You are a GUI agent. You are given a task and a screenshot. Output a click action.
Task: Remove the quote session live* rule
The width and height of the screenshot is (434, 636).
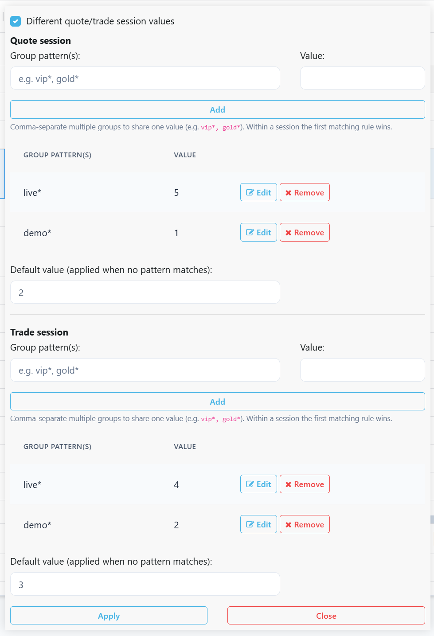tap(305, 192)
